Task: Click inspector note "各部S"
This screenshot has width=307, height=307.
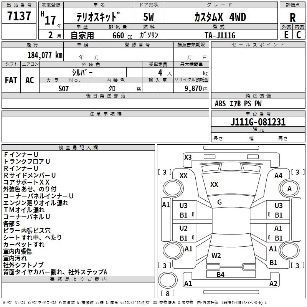Action: click(12, 224)
